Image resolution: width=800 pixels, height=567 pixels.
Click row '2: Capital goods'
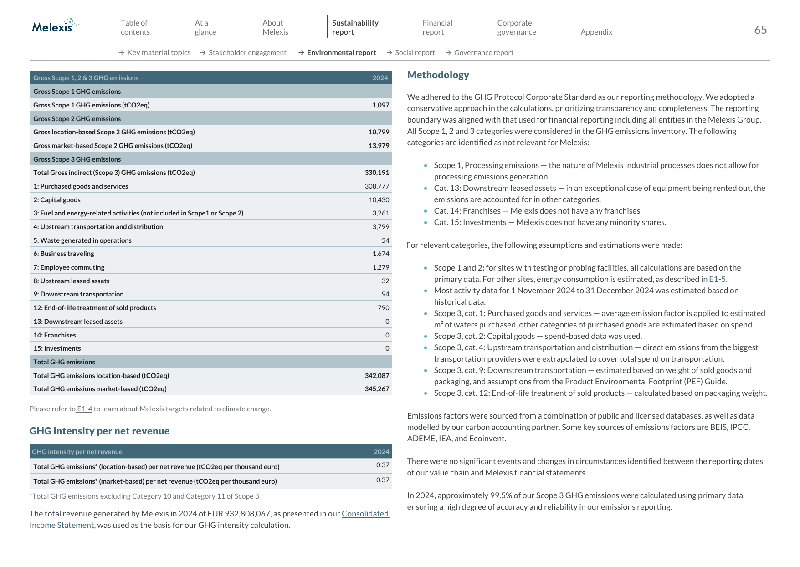tap(210, 199)
